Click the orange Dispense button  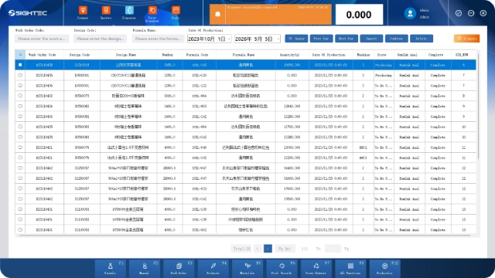tap(466, 39)
